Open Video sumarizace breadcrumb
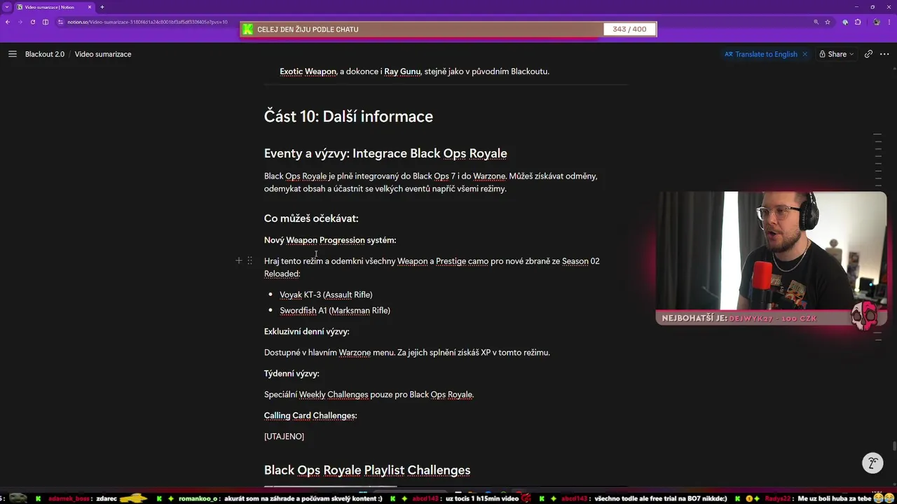Screen dimensions: 897x504 coord(103,54)
